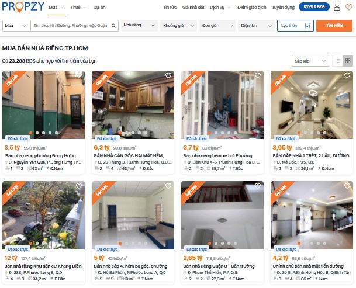Click the KÝ GỬI BĐS button

(x=314, y=7)
